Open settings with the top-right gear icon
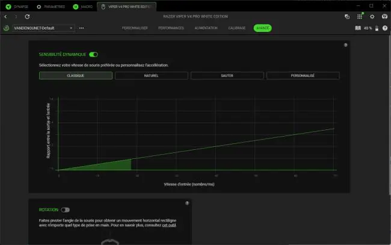Viewport: 391px width, 245px height. click(372, 16)
